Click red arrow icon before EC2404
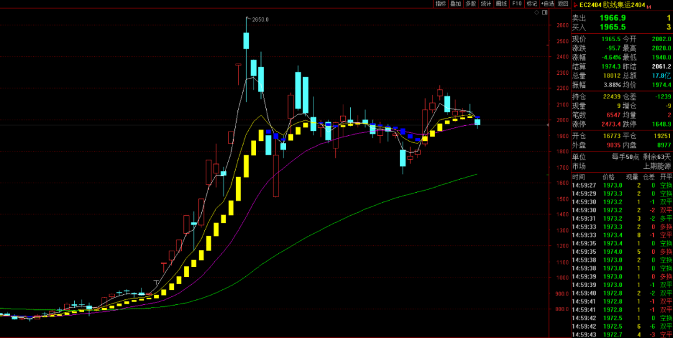The height and width of the screenshot is (338, 673). pyautogui.click(x=575, y=6)
